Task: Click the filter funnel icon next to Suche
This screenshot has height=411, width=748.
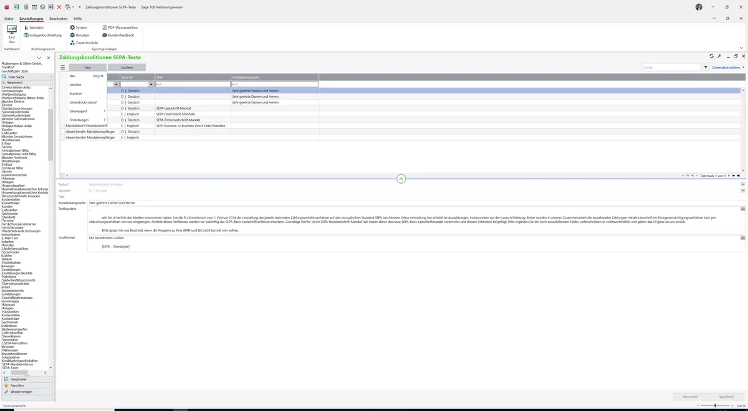Action: (706, 67)
